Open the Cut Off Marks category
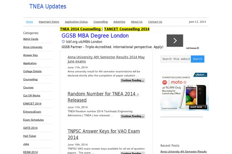The image size is (232, 154). (32, 95)
